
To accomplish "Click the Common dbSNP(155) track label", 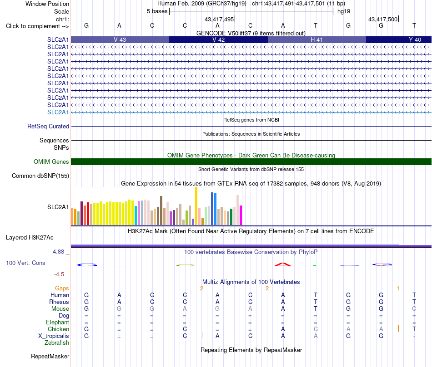I will tap(40, 176).
